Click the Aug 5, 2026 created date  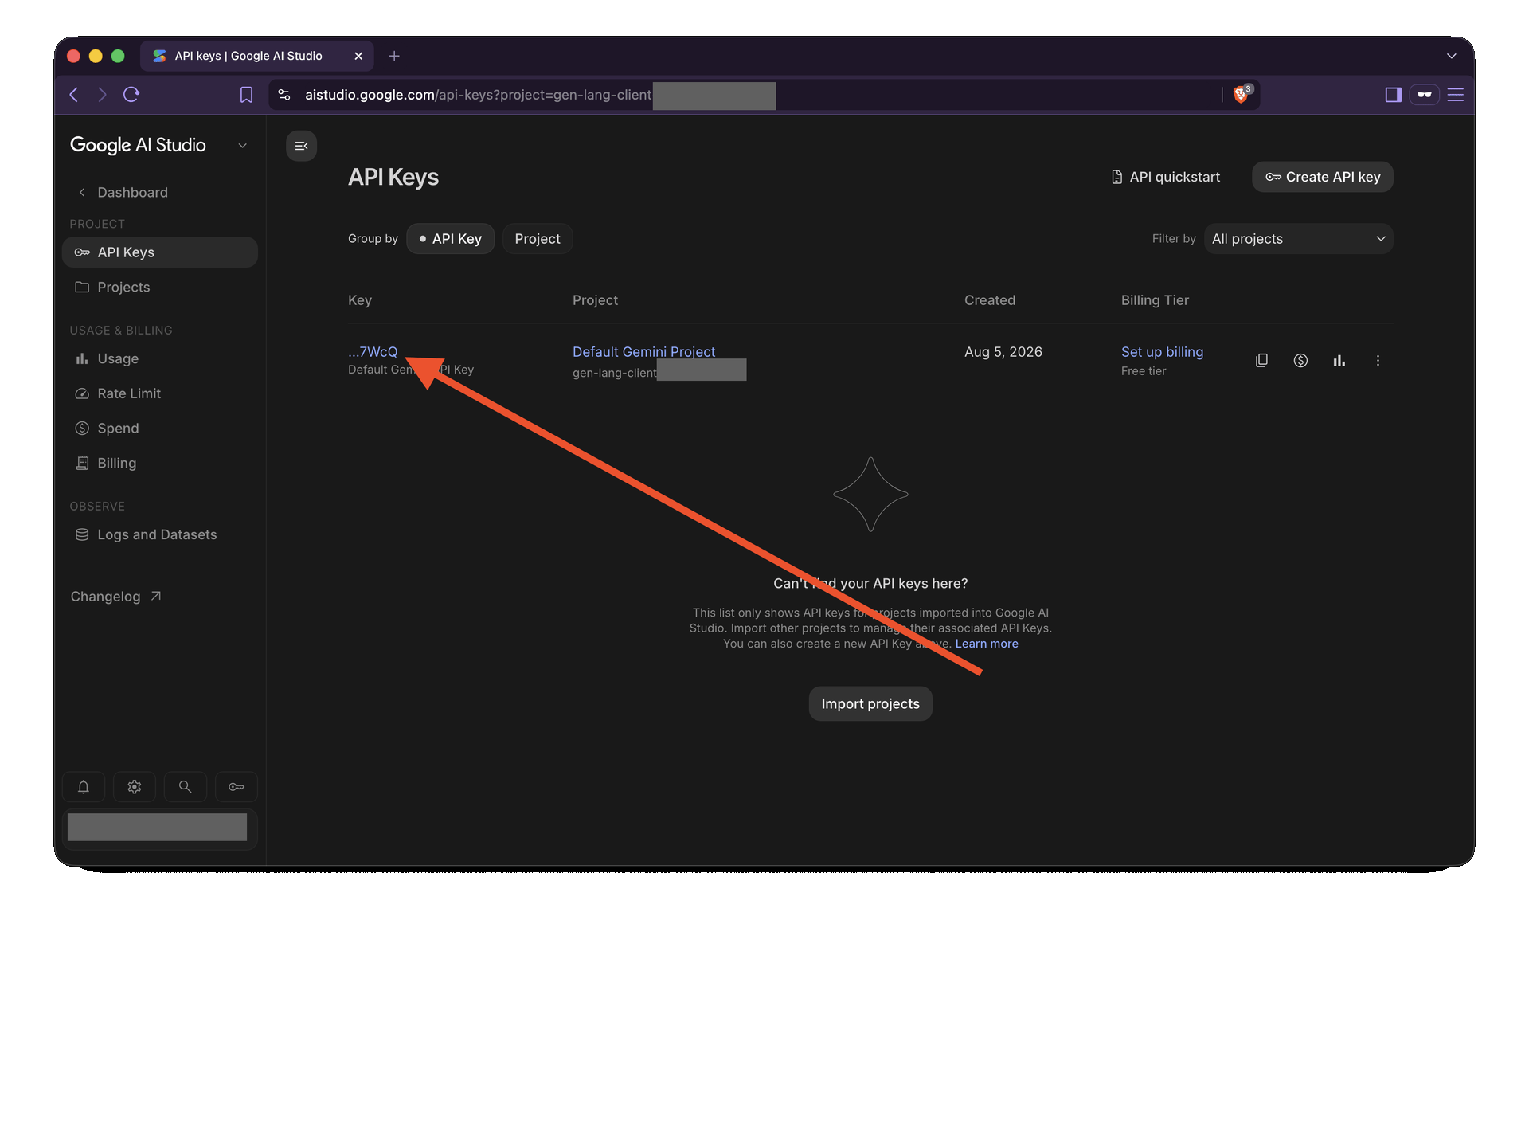tap(1003, 352)
